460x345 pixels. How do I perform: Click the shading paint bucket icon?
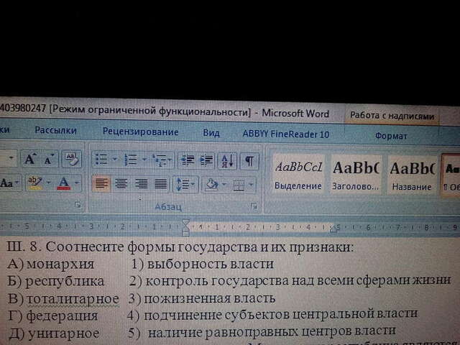(x=211, y=185)
